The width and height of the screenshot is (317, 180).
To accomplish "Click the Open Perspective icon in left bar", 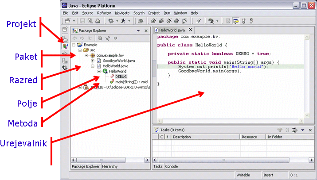I will click(x=65, y=29).
